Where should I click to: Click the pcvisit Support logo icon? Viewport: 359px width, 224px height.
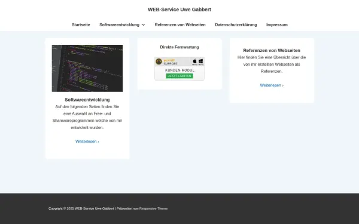point(159,62)
